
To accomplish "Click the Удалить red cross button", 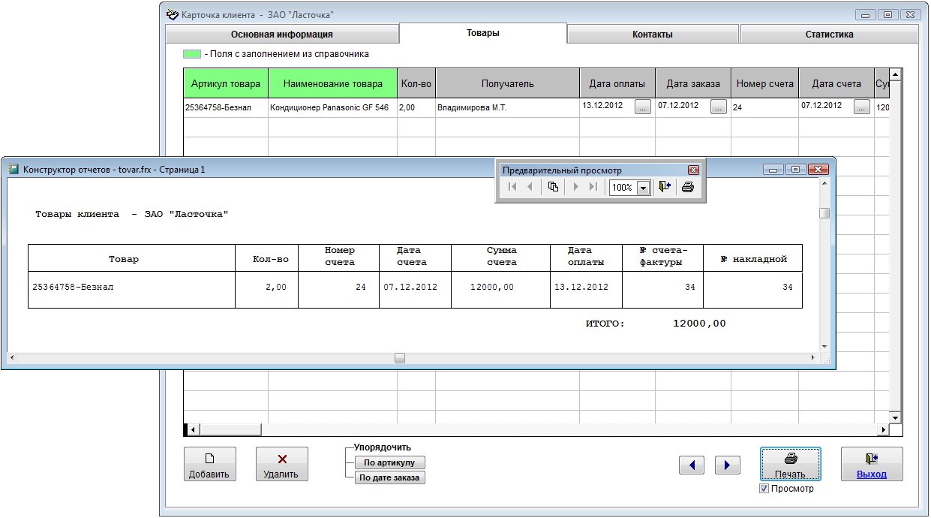I will point(282,464).
